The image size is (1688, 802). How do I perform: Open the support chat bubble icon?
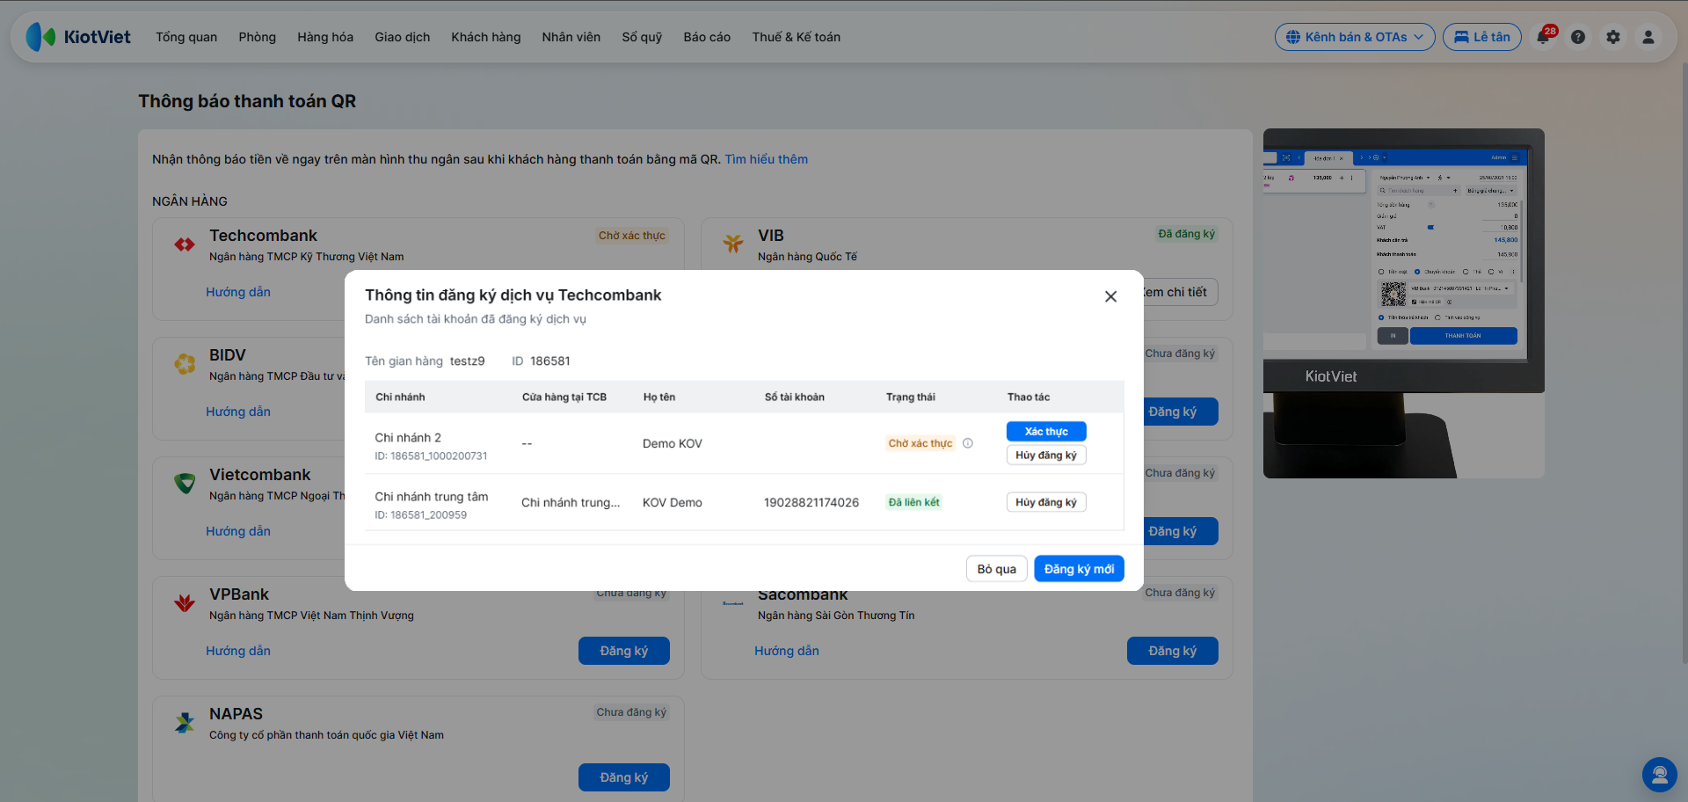click(x=1660, y=775)
